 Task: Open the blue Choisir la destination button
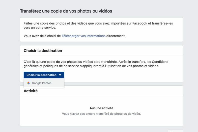coord(44,75)
